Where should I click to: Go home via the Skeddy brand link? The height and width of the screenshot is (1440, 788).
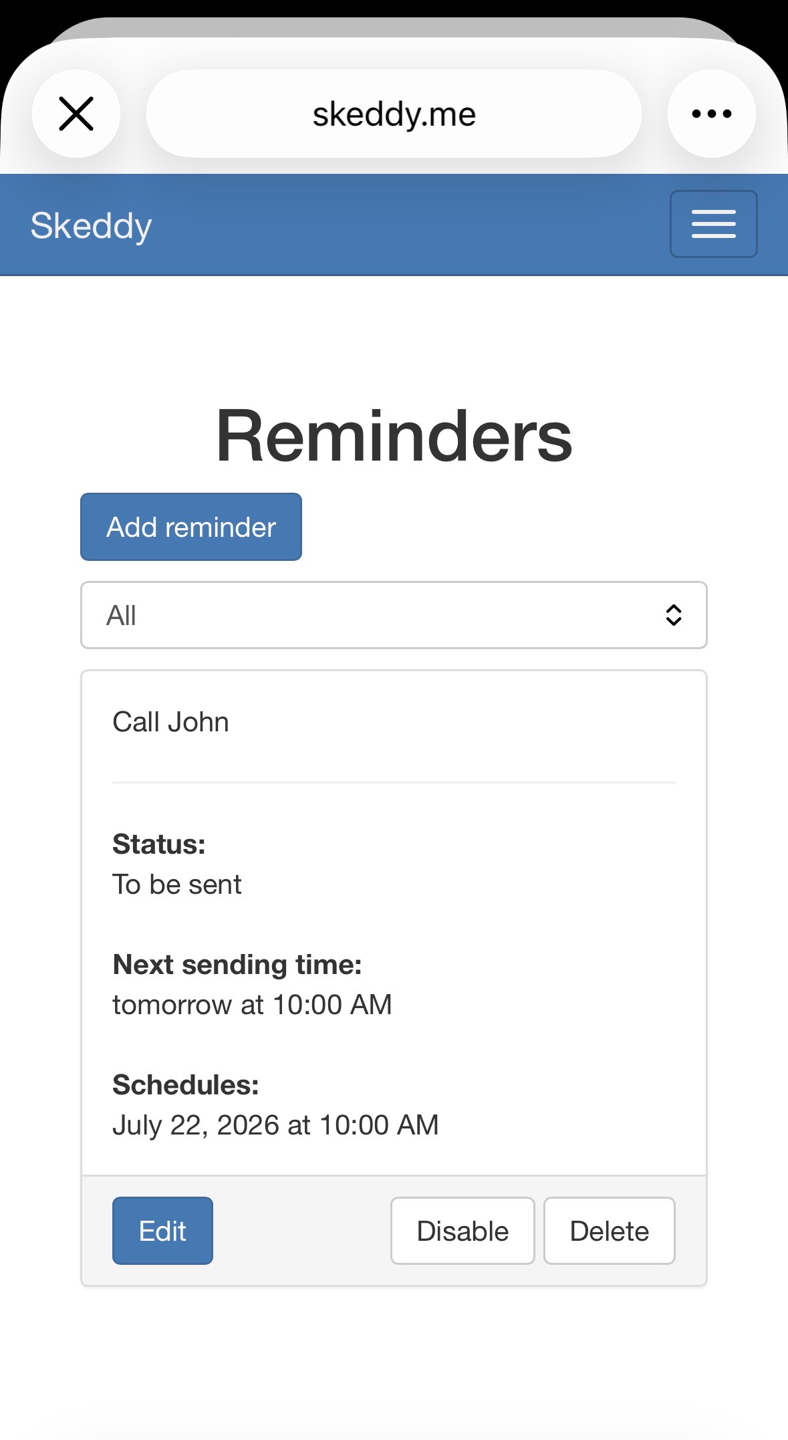[92, 226]
